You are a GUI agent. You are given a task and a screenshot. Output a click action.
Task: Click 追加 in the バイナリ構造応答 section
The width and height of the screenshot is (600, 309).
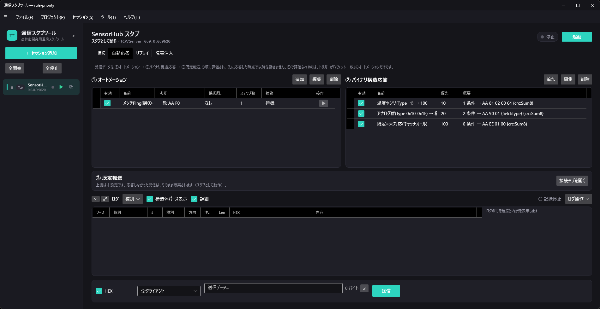pyautogui.click(x=551, y=79)
